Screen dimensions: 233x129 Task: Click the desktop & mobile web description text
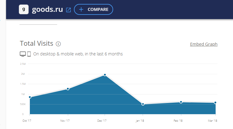78,54
